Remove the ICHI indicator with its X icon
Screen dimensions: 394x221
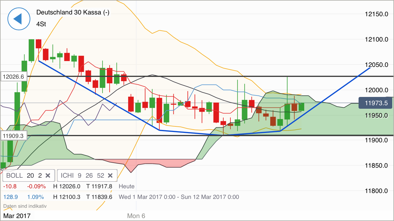[x=110, y=175]
